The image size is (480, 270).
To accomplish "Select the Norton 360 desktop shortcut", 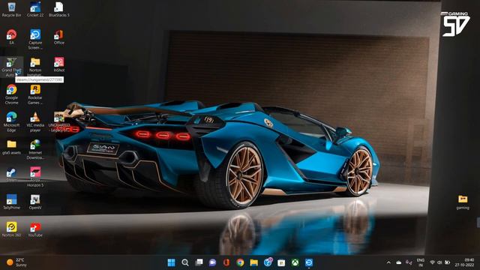I will coord(12,229).
